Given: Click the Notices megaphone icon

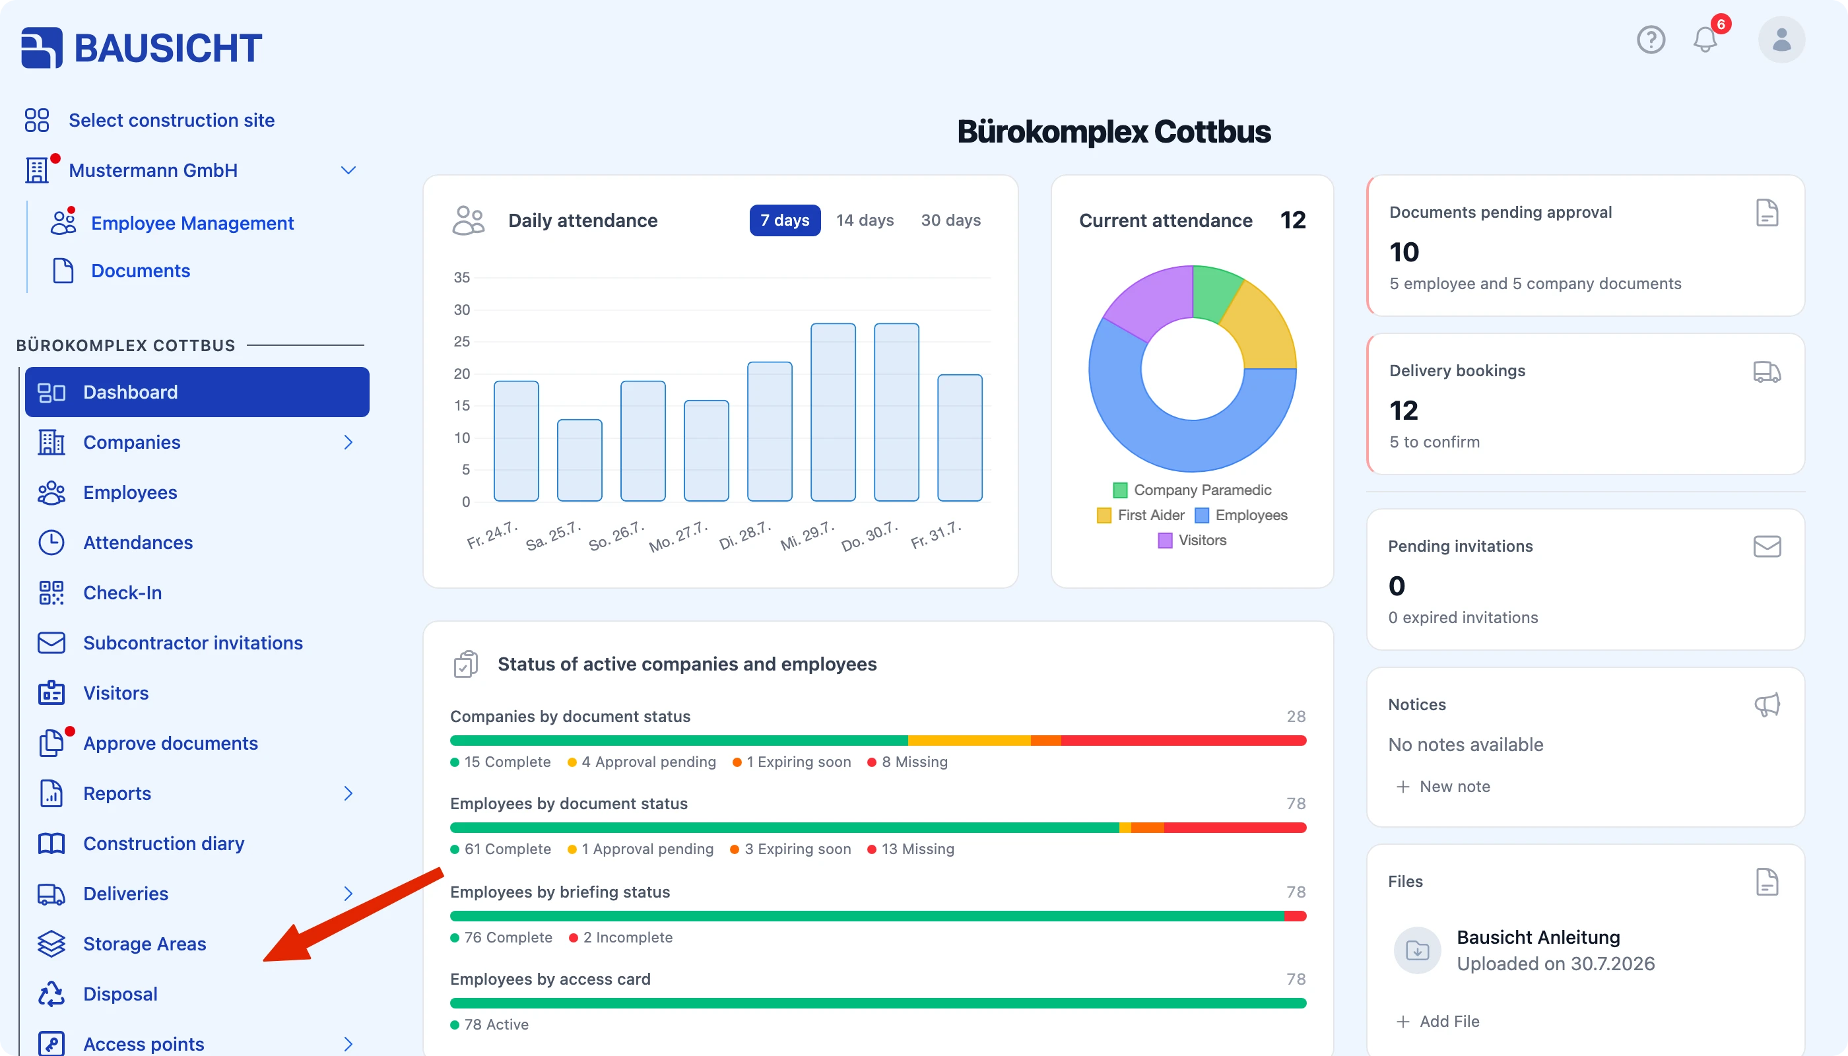Looking at the screenshot, I should click(1767, 705).
